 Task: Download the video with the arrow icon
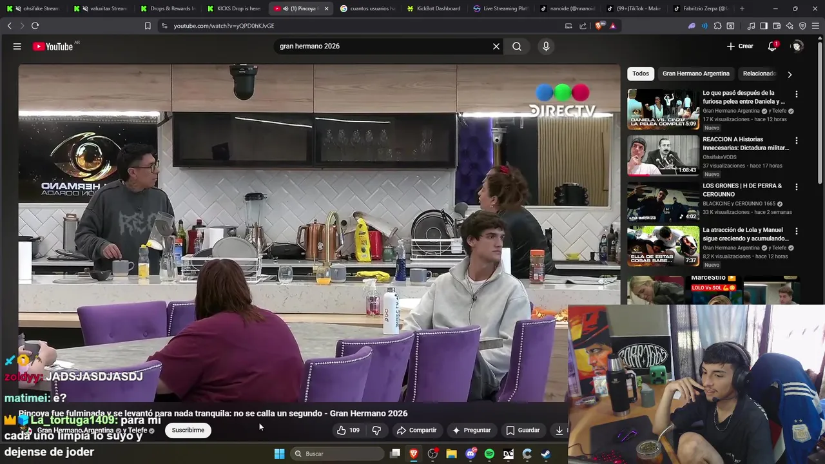click(x=559, y=430)
